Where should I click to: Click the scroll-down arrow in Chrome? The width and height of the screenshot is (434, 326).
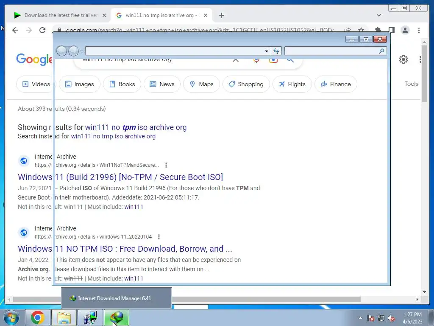424,292
